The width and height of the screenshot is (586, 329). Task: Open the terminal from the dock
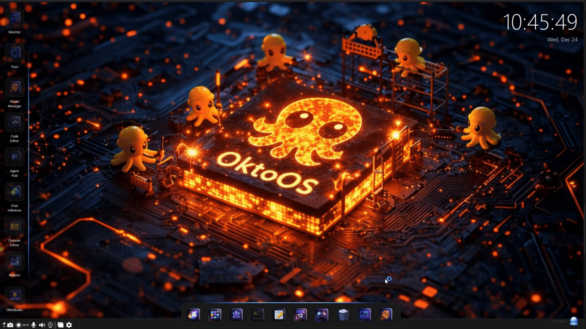click(257, 314)
